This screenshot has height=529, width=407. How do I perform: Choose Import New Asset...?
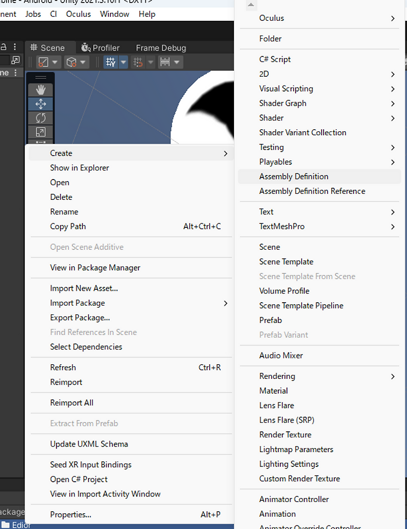pos(131,288)
